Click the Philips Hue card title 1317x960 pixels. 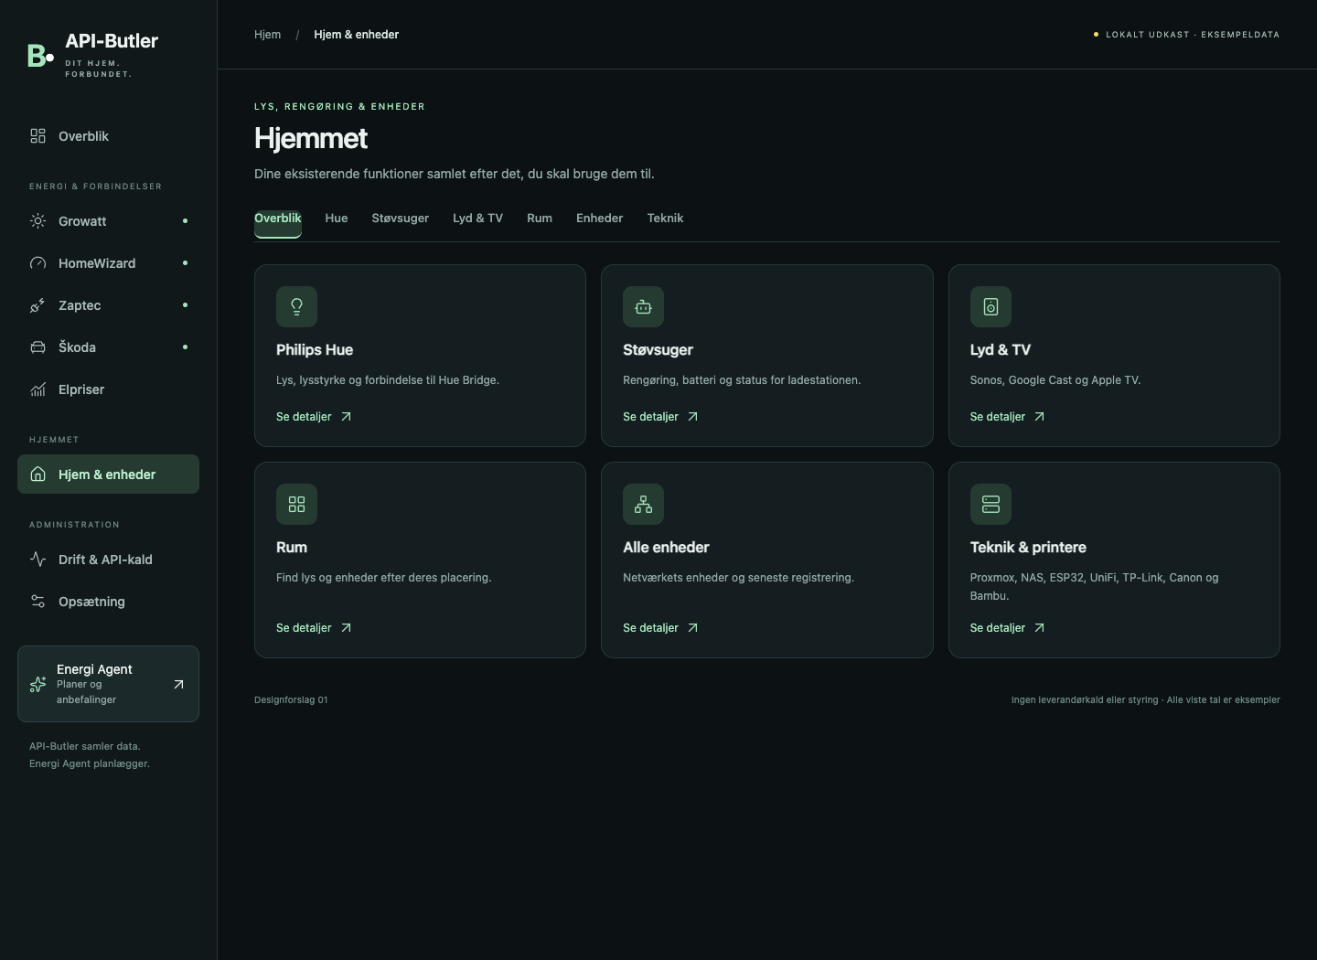coord(315,350)
